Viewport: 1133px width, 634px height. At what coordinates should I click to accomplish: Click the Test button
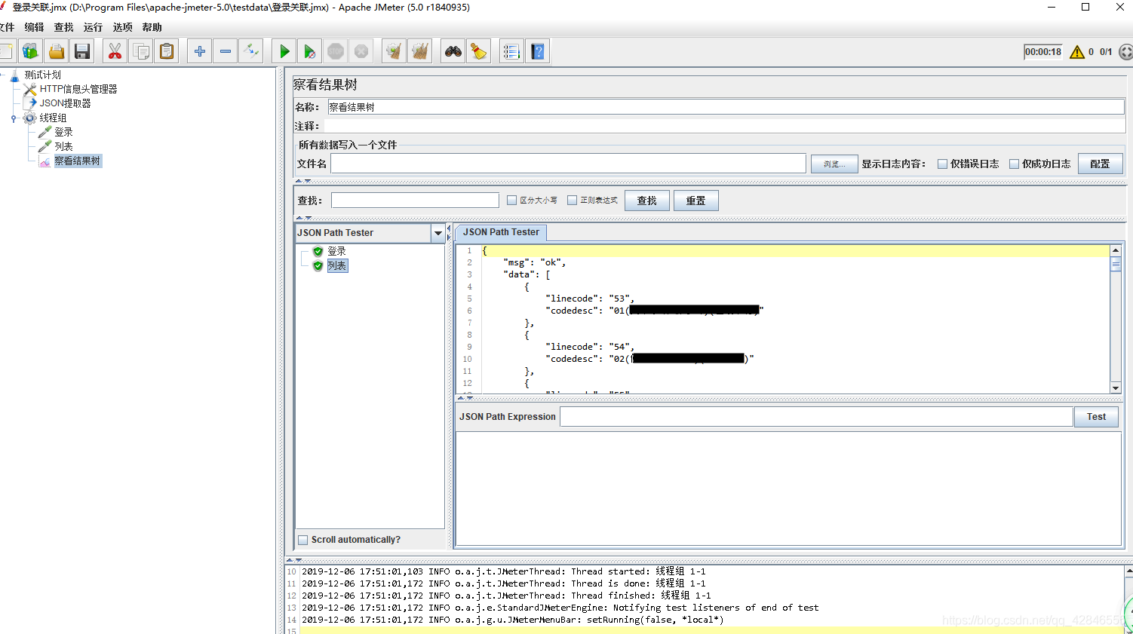coord(1096,417)
